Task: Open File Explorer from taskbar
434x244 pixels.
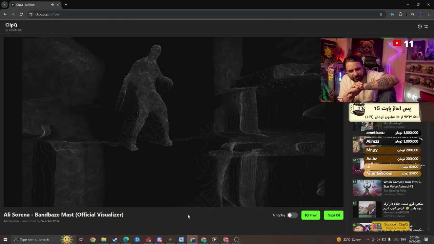Action: pyautogui.click(x=104, y=240)
